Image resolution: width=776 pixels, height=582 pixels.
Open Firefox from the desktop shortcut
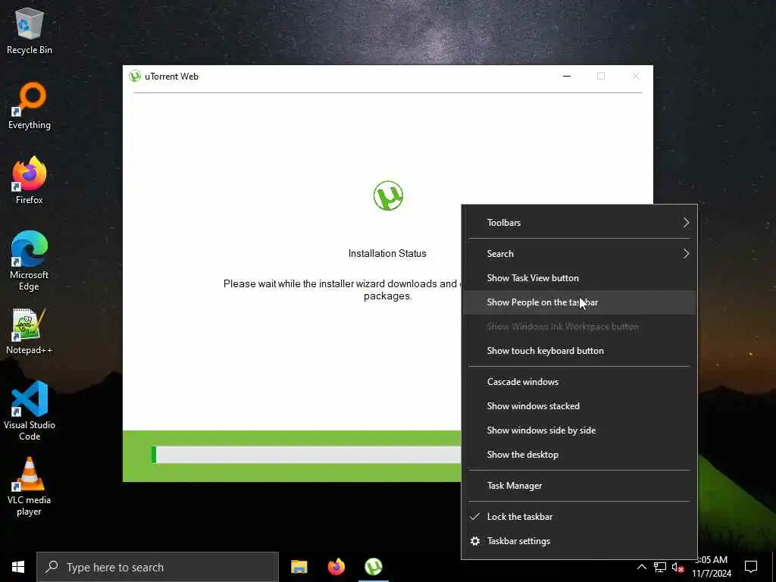point(30,180)
